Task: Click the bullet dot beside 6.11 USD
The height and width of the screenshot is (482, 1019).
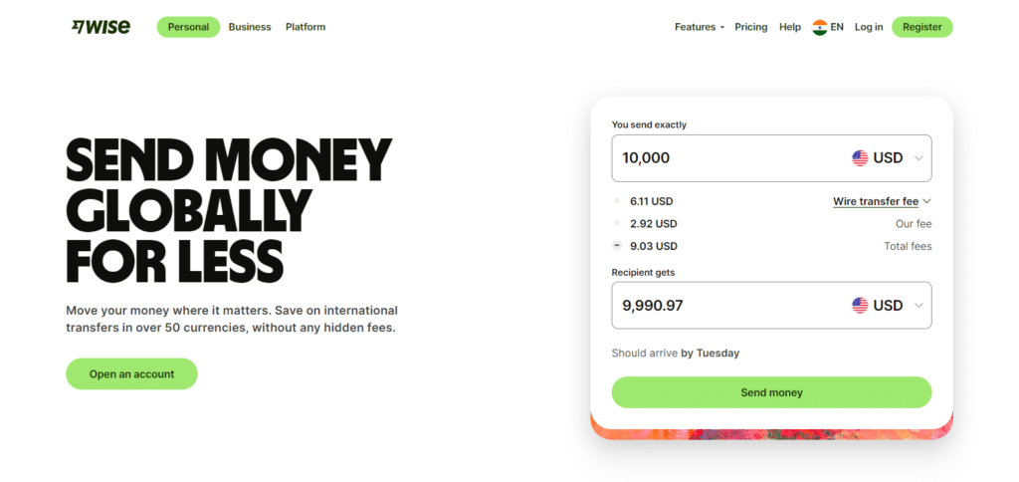Action: coord(617,201)
